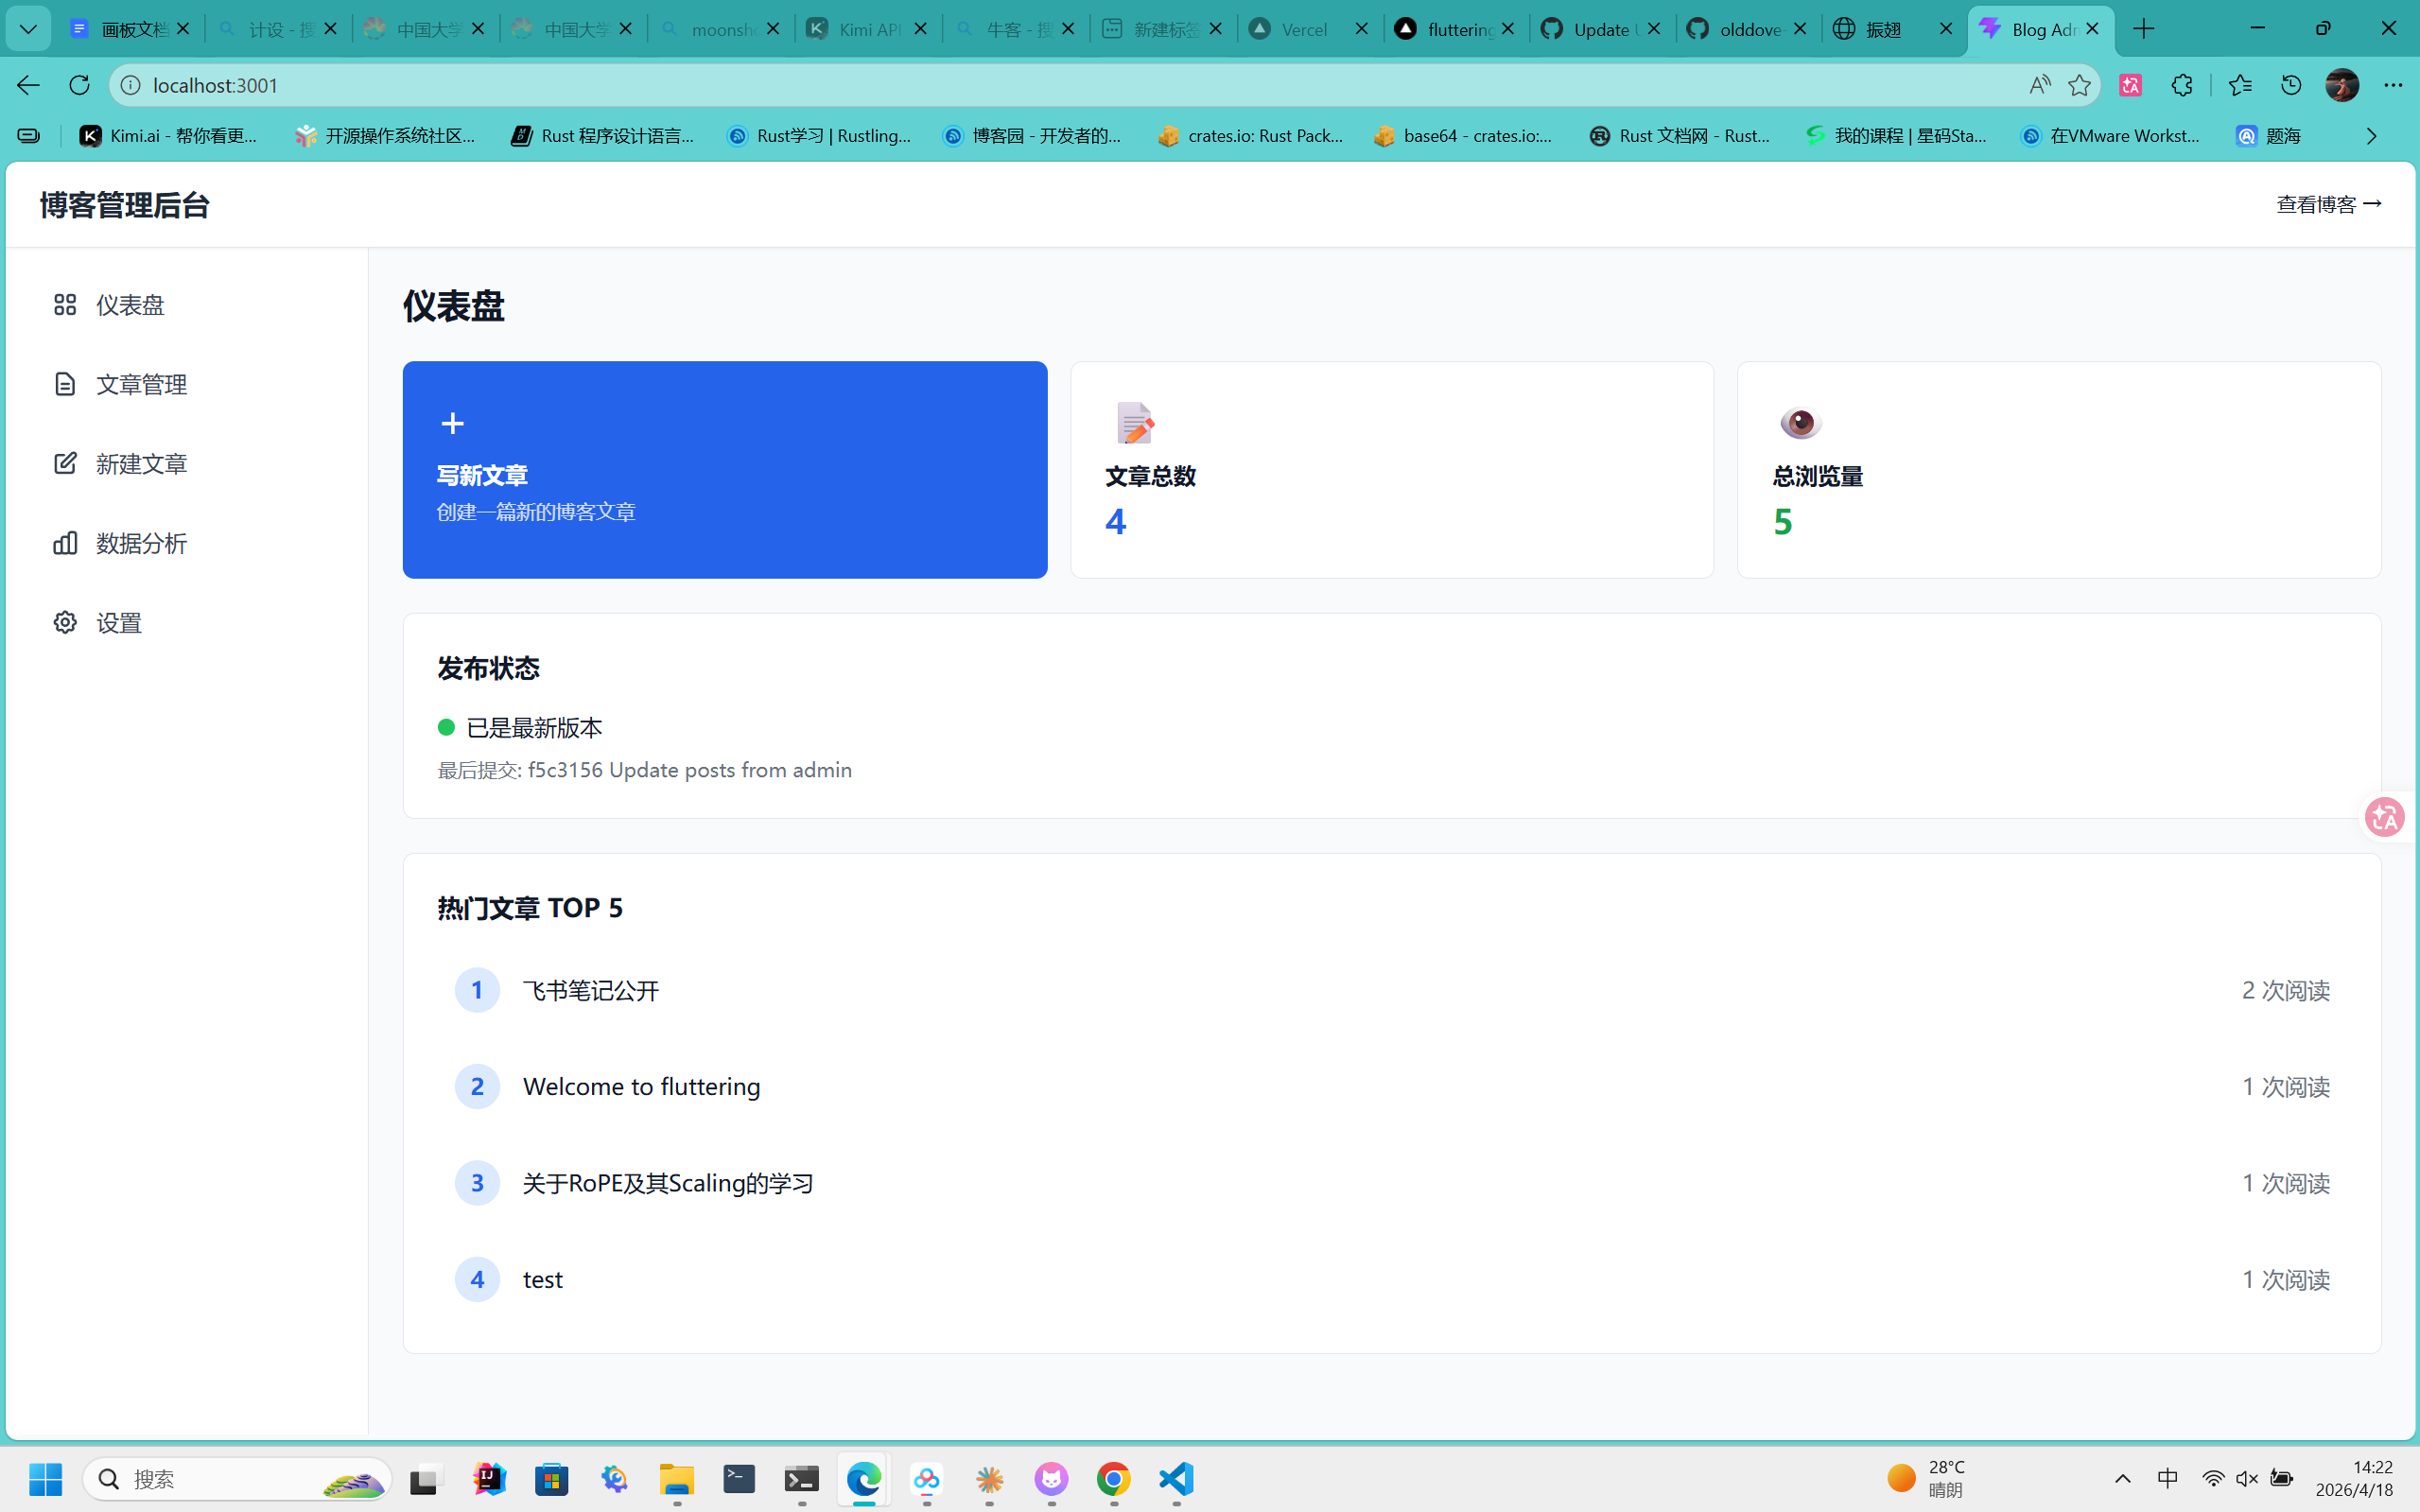
Task: Click the memo pencil icon above 文章总数
Action: (x=1134, y=423)
